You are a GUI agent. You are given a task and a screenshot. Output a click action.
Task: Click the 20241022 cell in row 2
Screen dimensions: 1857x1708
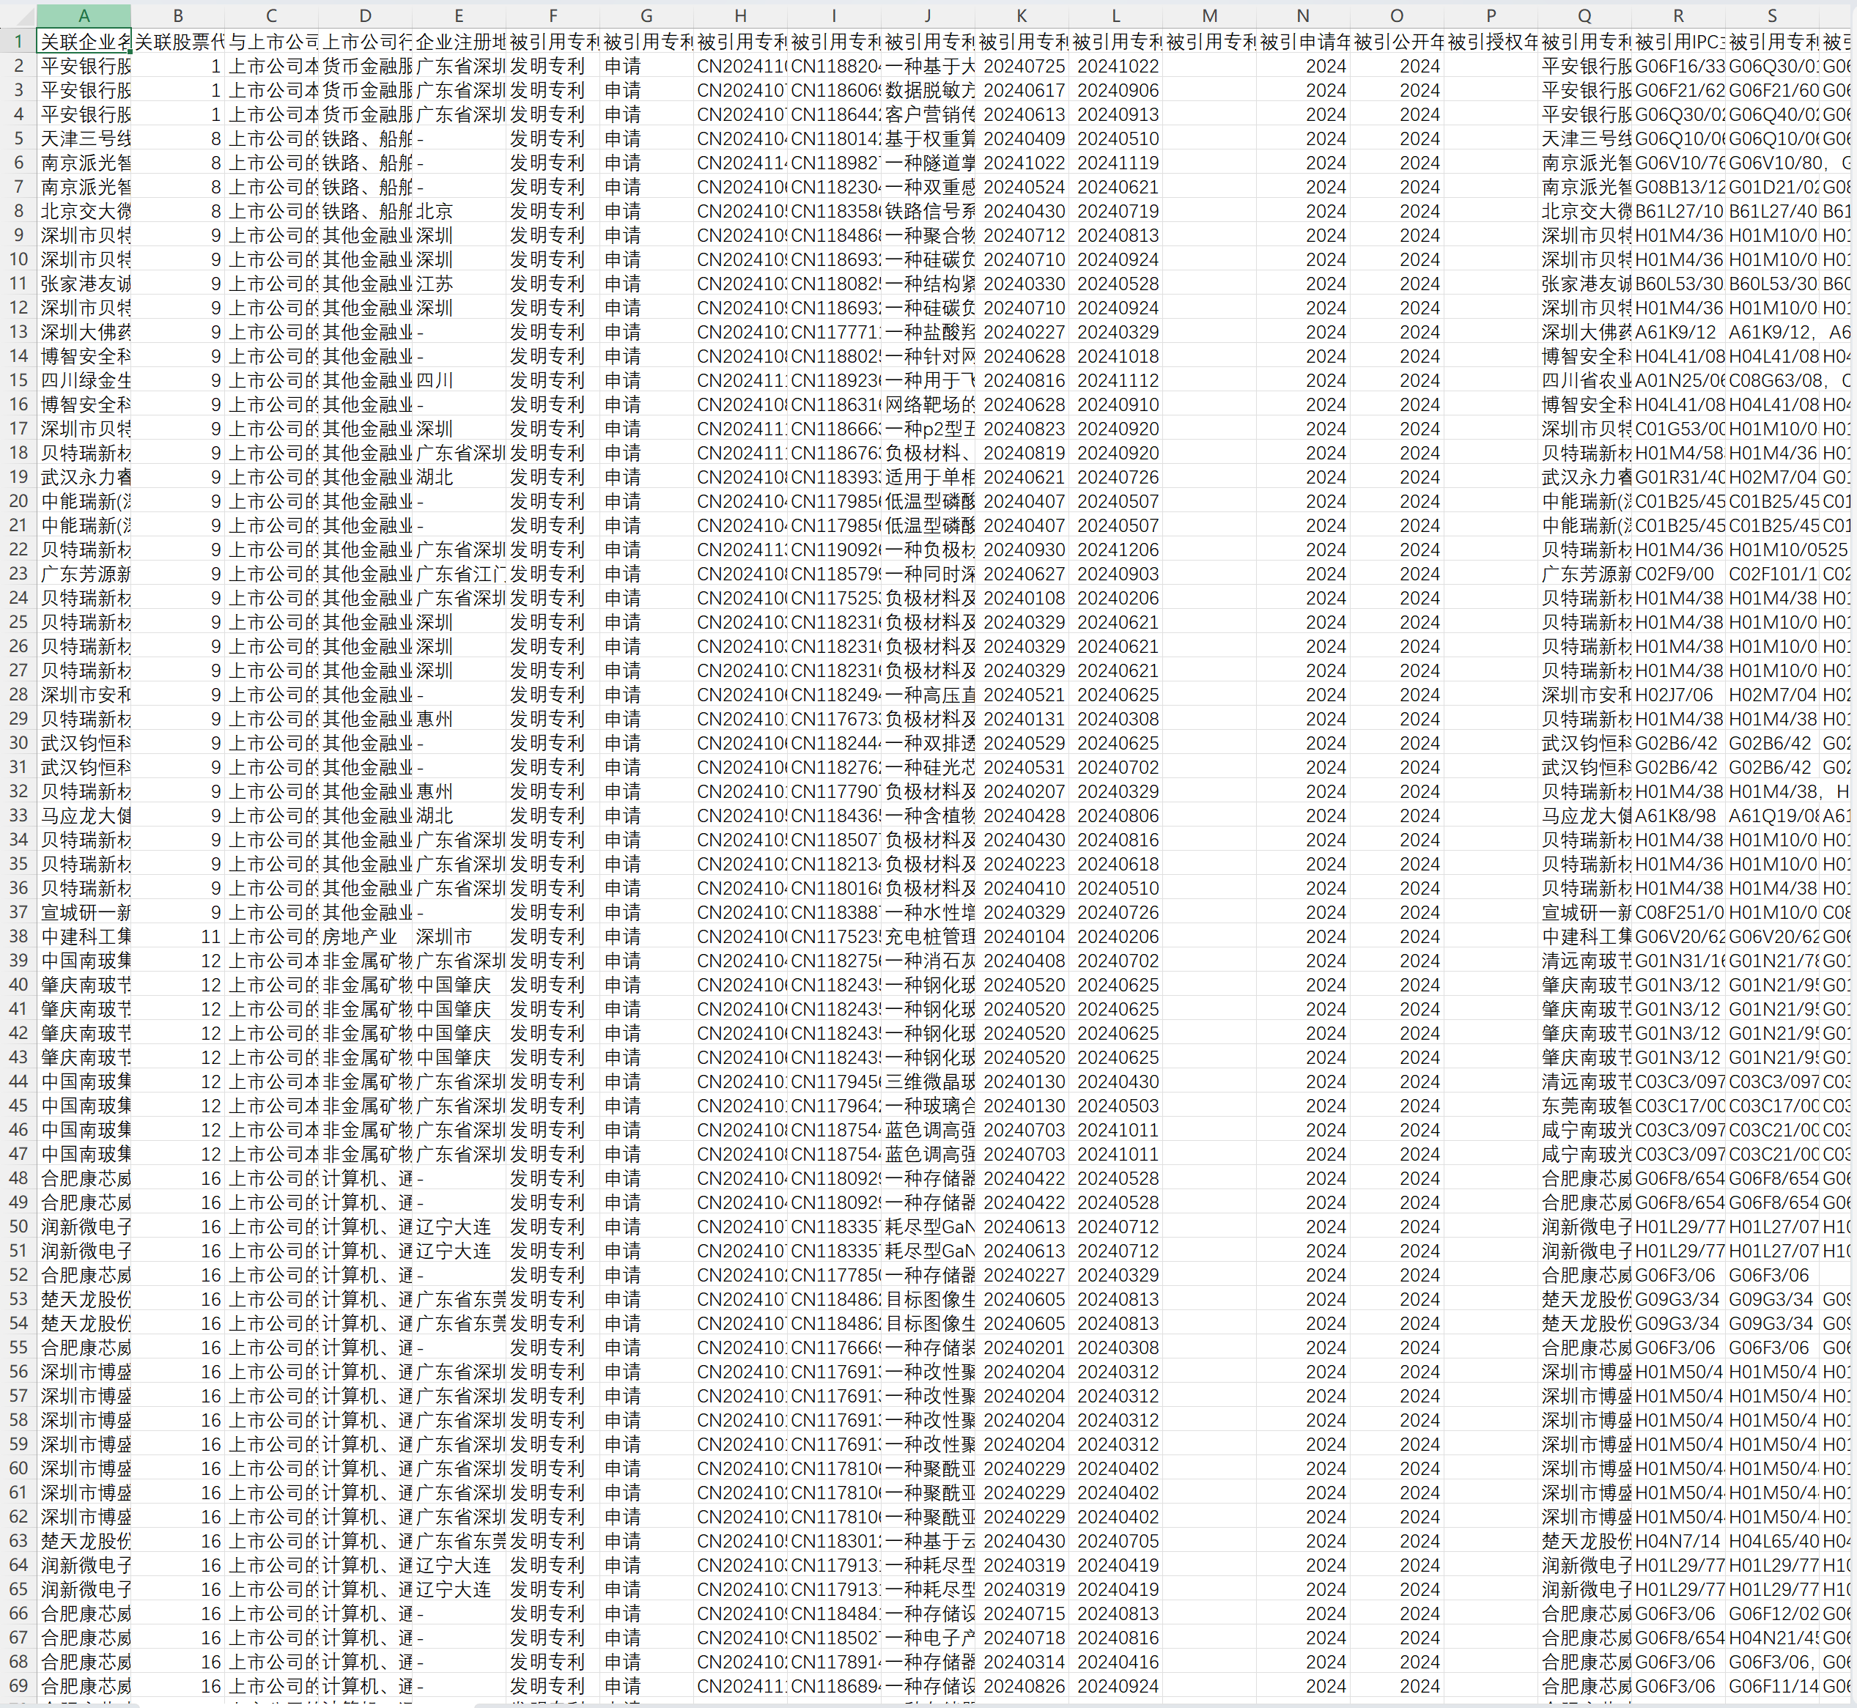[x=1117, y=67]
